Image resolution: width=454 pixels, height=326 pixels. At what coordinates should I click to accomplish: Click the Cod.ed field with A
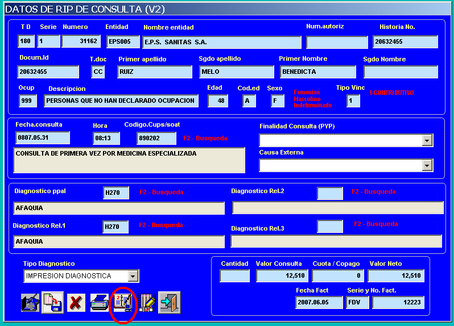click(249, 101)
